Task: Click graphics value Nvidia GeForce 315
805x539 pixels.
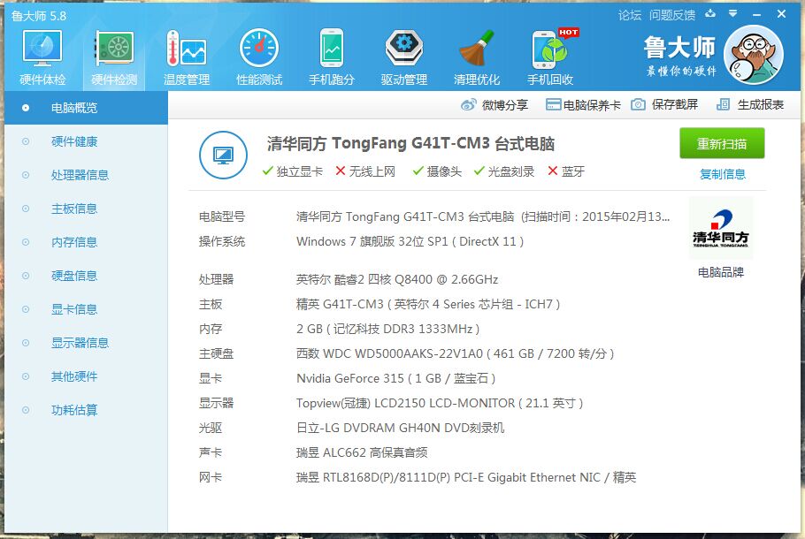Action: click(395, 378)
